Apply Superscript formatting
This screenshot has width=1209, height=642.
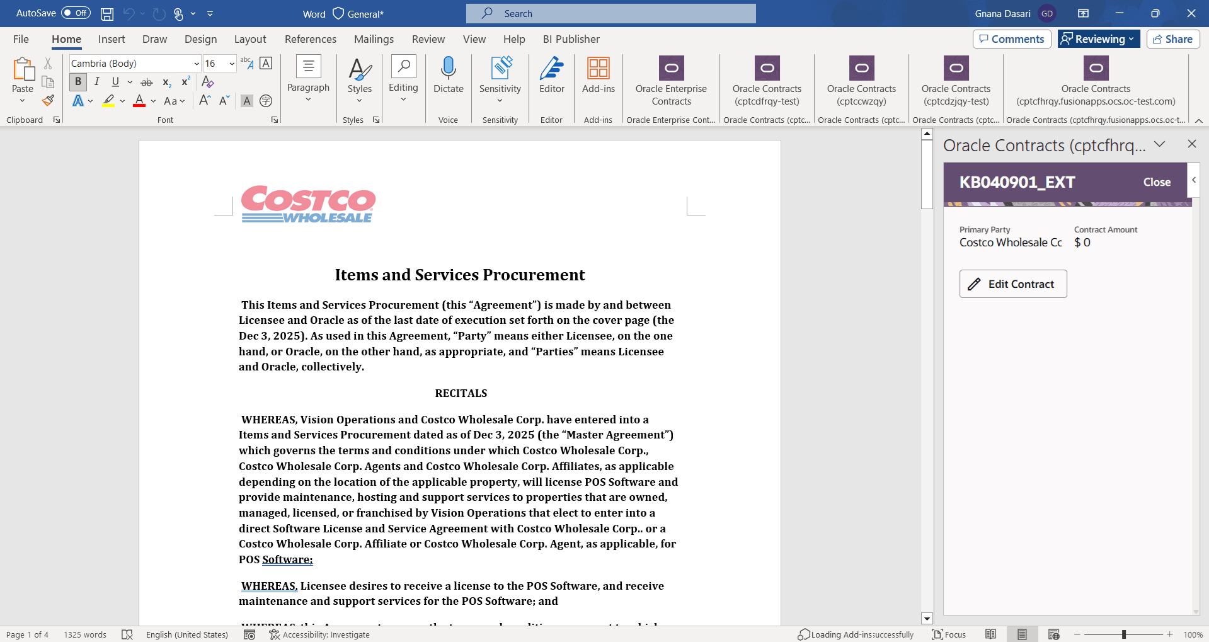[x=186, y=82]
